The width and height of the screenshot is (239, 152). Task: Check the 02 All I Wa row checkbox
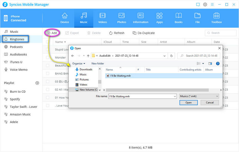pyautogui.click(x=48, y=89)
